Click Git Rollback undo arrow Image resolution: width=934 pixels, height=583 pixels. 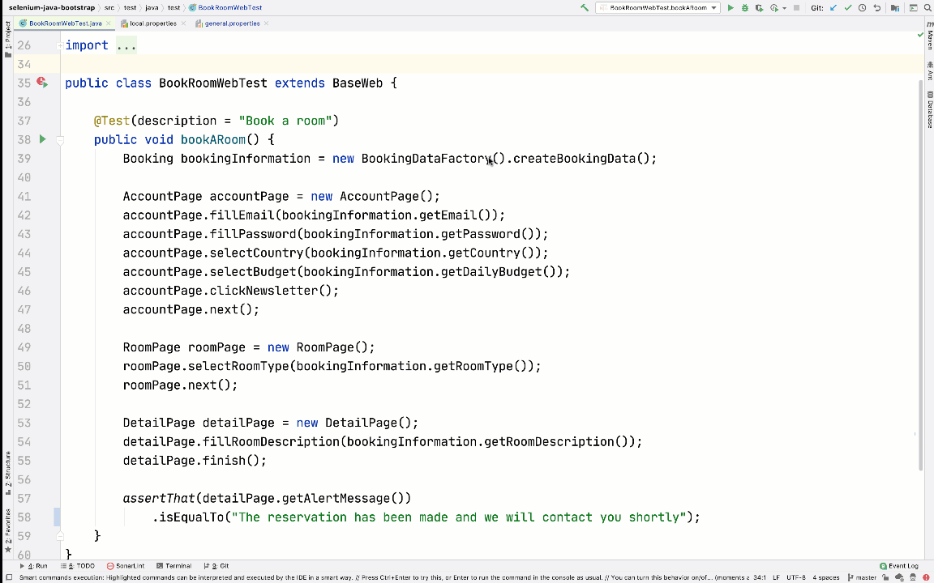(x=876, y=8)
